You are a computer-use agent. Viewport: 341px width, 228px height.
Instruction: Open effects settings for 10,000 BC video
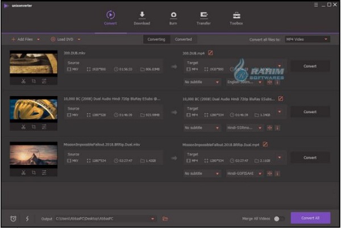pos(44,127)
